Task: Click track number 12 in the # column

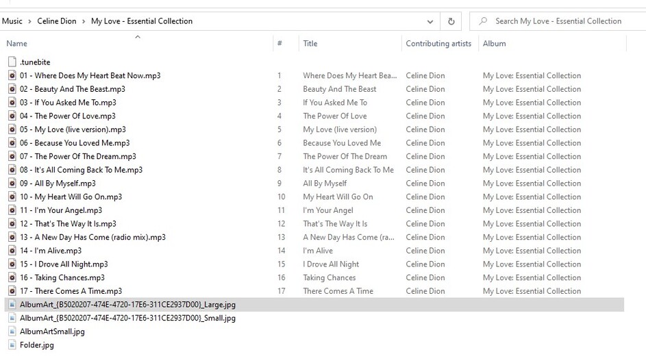Action: (282, 224)
